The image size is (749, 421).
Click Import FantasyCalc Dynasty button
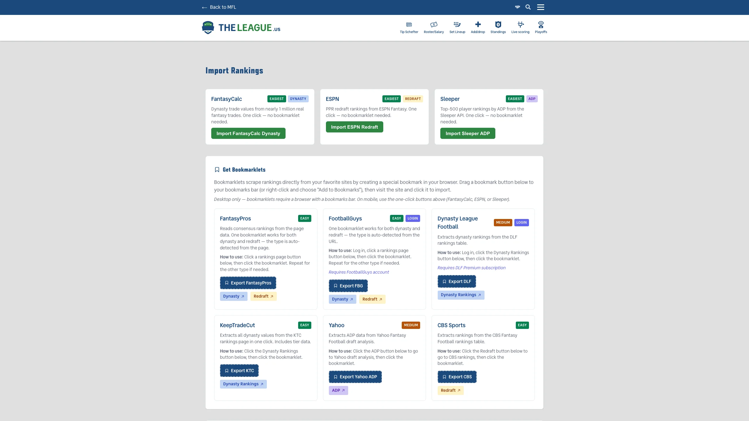[248, 133]
